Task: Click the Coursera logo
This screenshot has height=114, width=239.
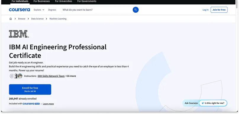Action: 19,10
